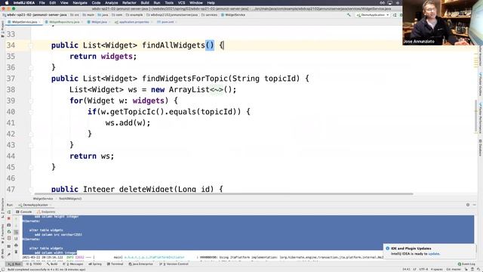The image size is (483, 272).
Task: Click the 'services' folder breadcrumb
Action: (x=210, y=15)
